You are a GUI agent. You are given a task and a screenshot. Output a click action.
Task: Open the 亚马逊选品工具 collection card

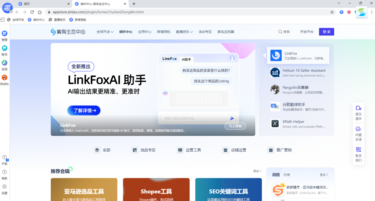click(x=84, y=189)
